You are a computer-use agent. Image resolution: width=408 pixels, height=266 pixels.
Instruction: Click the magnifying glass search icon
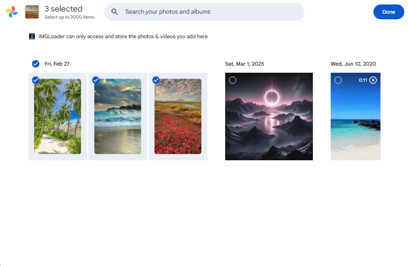[114, 12]
